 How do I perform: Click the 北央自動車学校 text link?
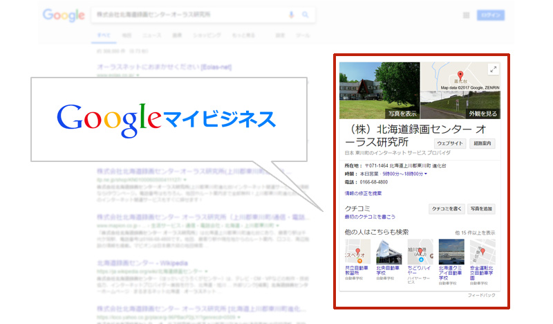(388, 271)
